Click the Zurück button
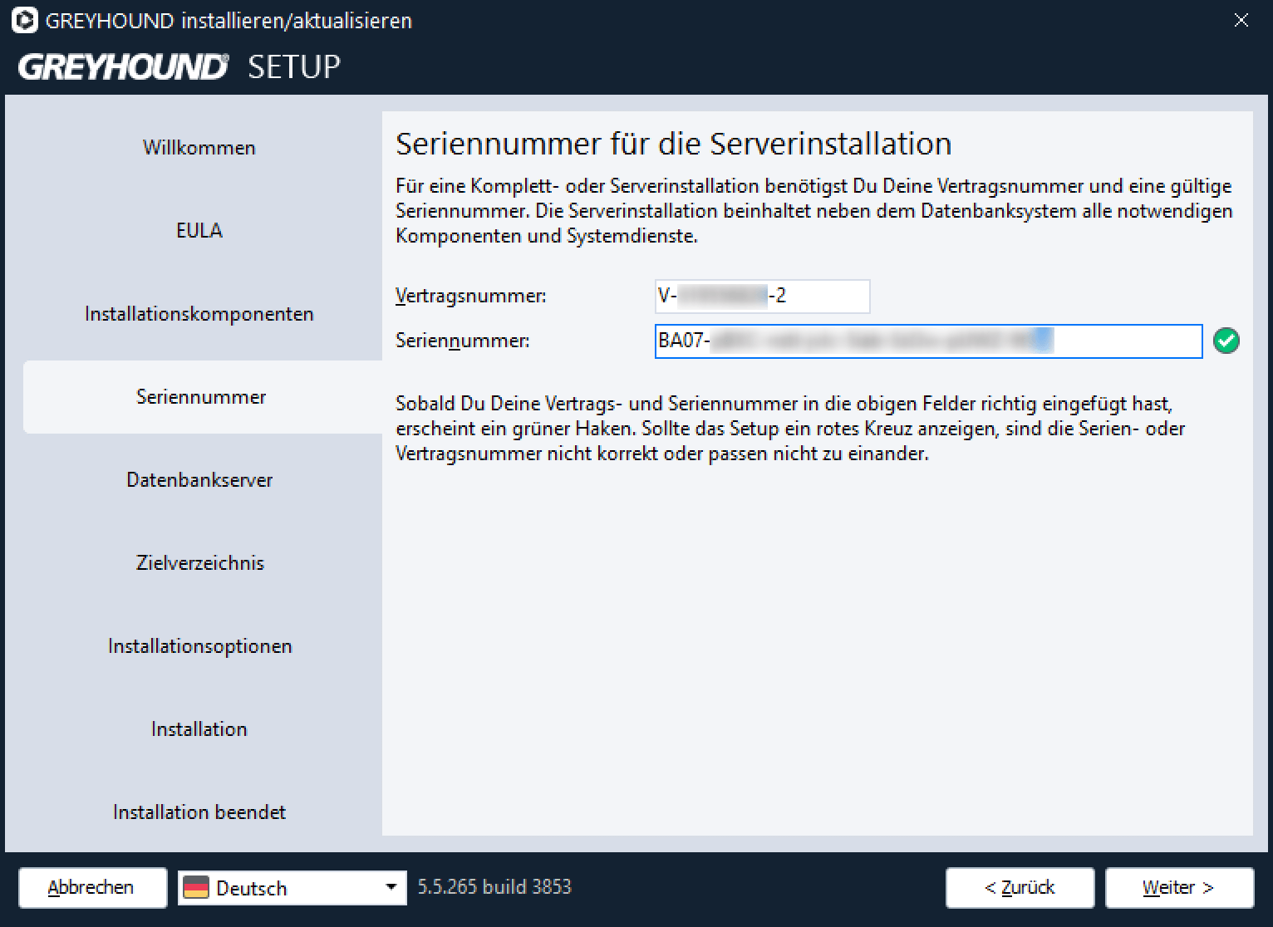 point(1020,888)
